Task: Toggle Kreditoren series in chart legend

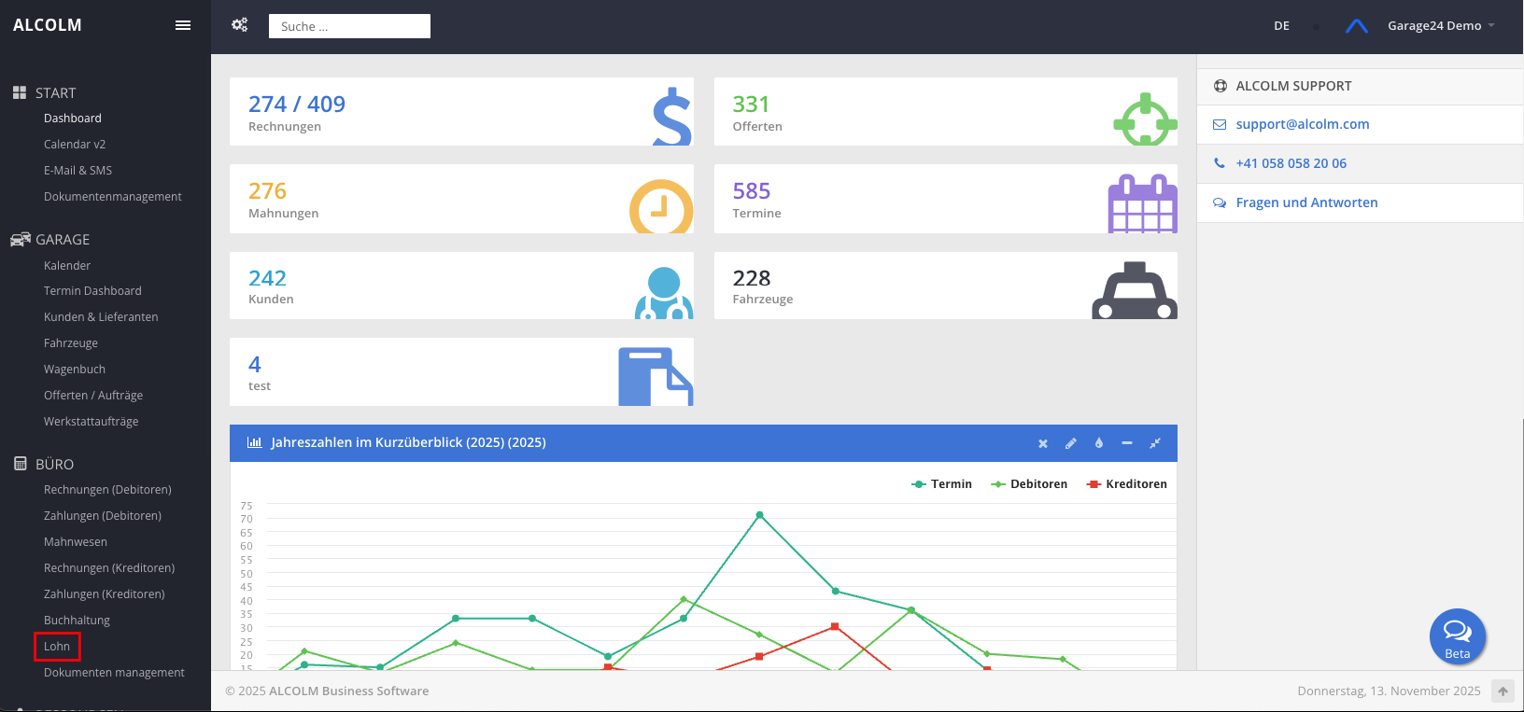Action: click(1126, 484)
